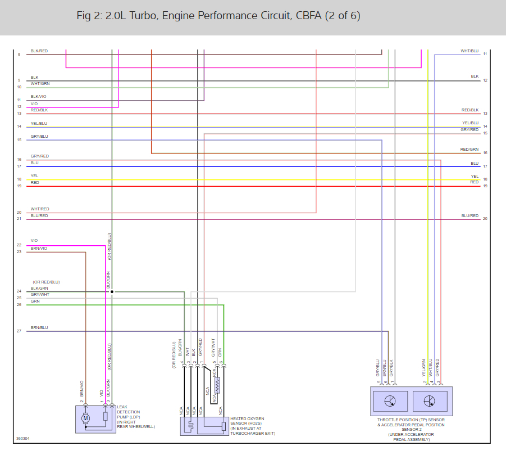Click the Heated Oxygen Sensor component box

click(x=204, y=426)
